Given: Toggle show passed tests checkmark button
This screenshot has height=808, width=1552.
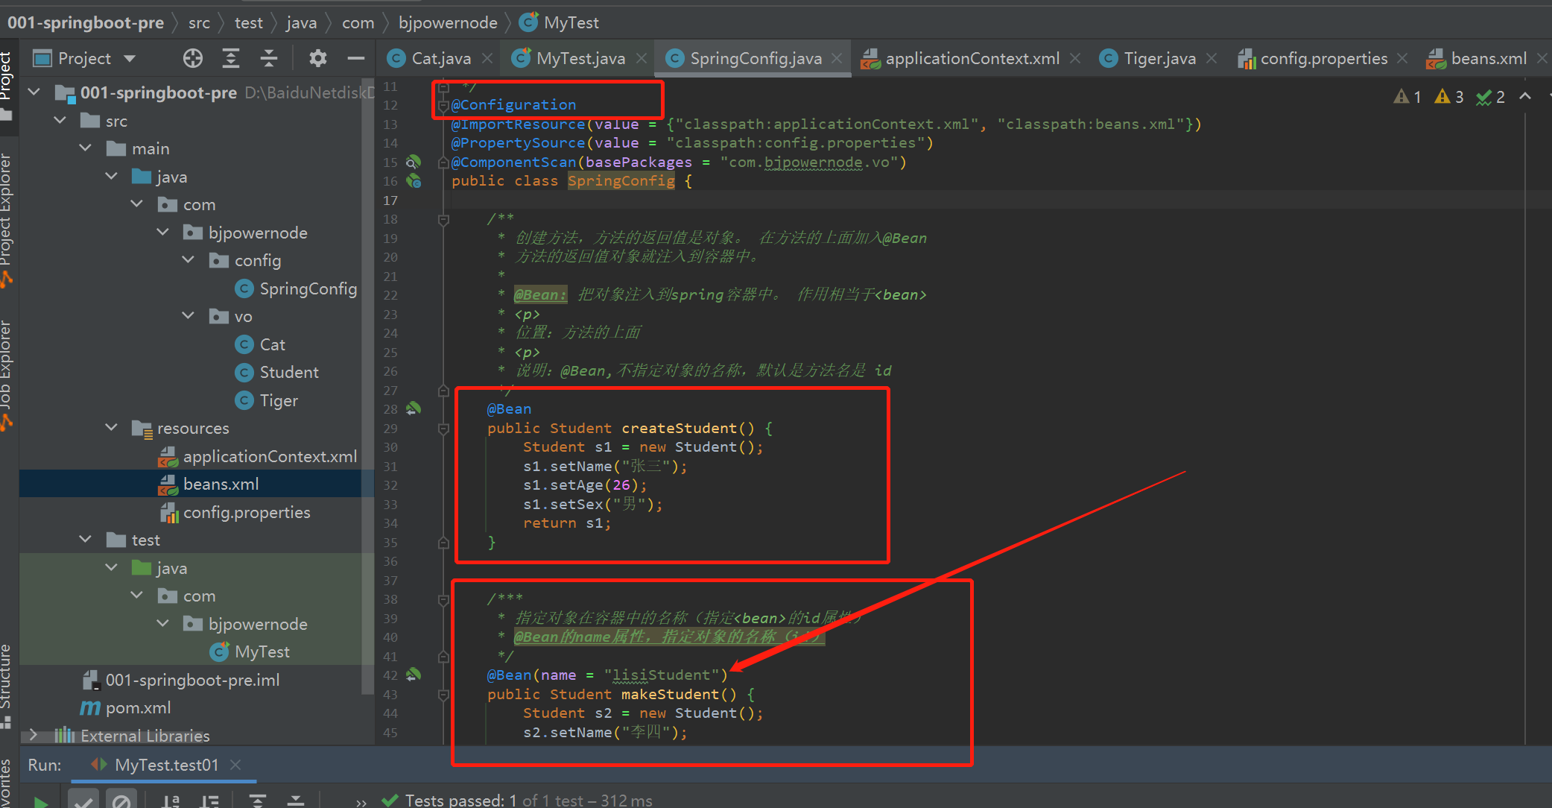Looking at the screenshot, I should pos(83,801).
